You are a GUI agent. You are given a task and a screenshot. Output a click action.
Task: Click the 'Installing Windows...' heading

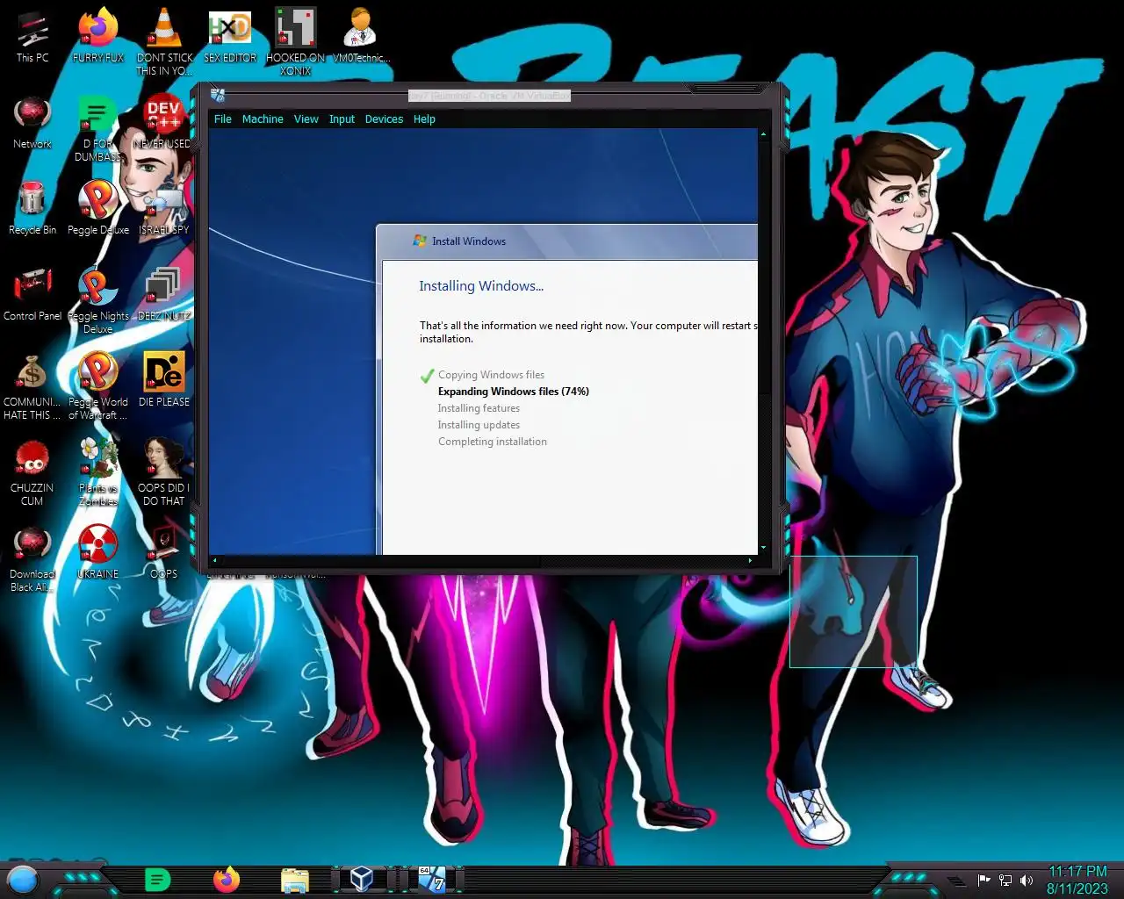click(481, 286)
